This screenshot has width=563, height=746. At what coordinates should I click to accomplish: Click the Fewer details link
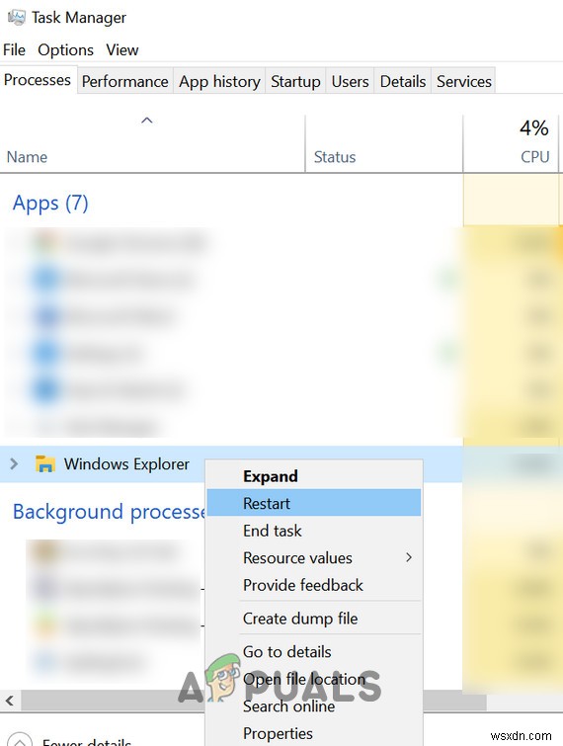coord(86,742)
